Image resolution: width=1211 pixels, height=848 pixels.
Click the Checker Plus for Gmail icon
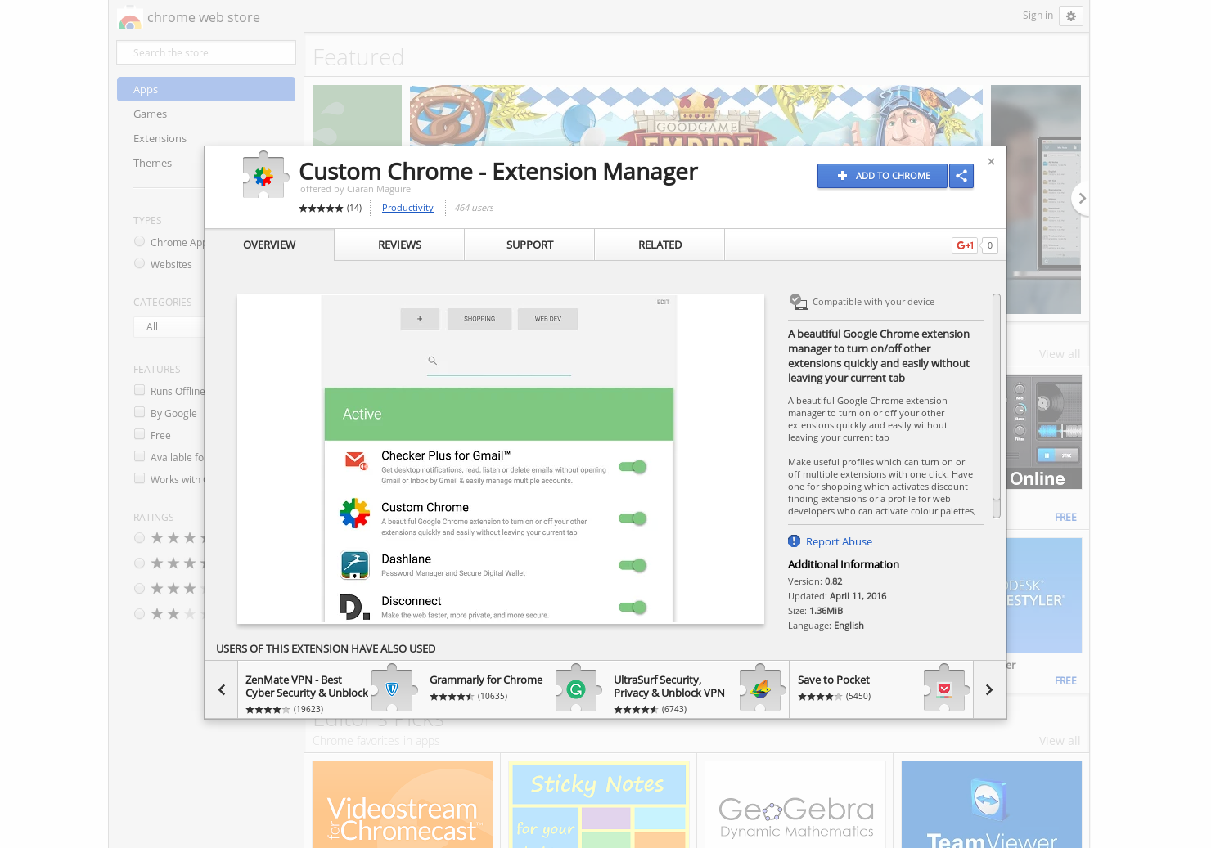point(356,462)
